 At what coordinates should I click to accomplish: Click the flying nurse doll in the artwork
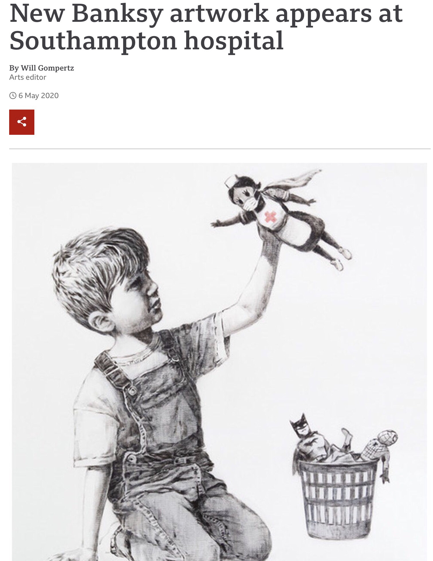tap(281, 218)
